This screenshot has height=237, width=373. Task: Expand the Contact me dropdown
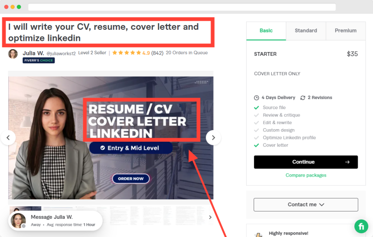tap(306, 204)
